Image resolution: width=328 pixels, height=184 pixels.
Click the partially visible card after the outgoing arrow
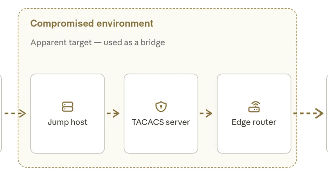click(x=327, y=113)
